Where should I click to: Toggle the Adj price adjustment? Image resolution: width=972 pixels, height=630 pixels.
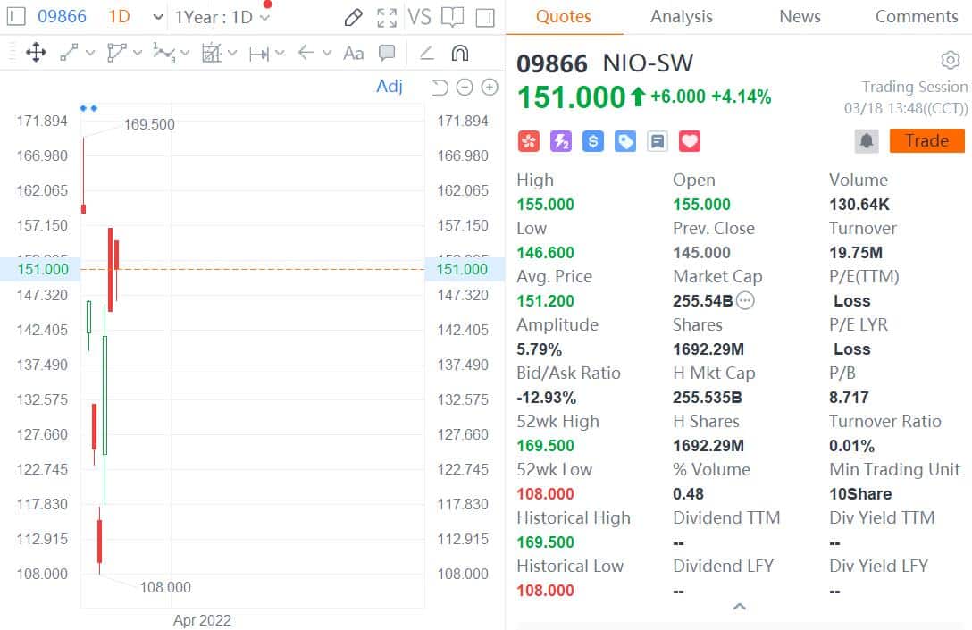(390, 86)
